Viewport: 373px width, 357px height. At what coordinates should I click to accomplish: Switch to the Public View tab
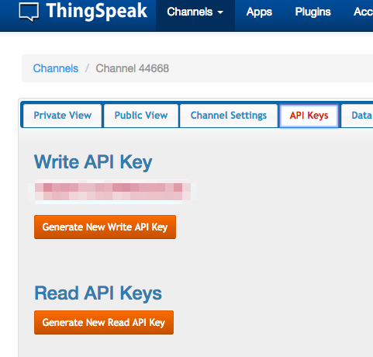[141, 116]
